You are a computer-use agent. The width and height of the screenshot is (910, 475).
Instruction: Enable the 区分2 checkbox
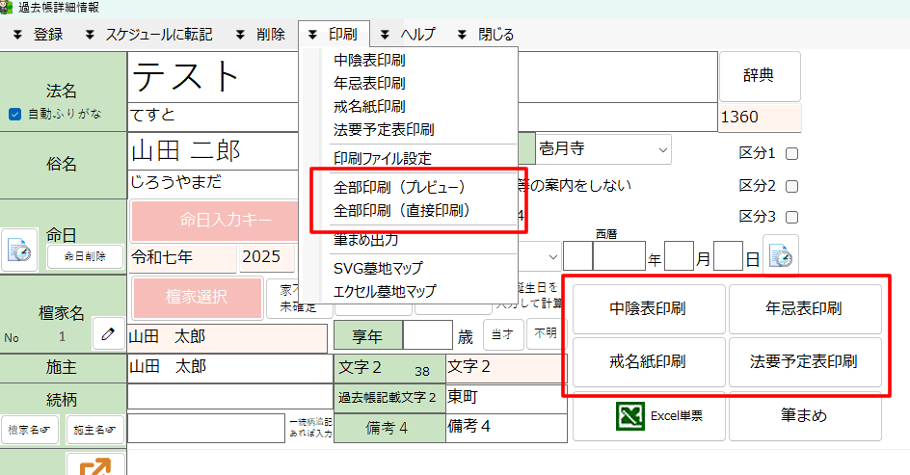pyautogui.click(x=792, y=186)
